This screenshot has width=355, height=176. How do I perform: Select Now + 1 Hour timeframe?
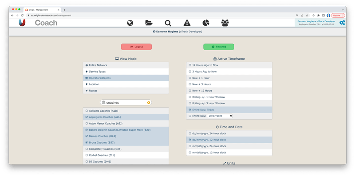coord(229,78)
